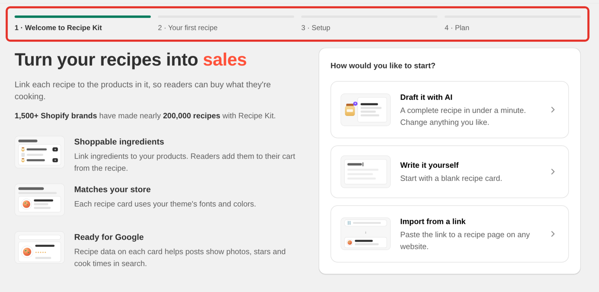
Task: Click A complete recipe in under a minute text
Action: pos(463,110)
